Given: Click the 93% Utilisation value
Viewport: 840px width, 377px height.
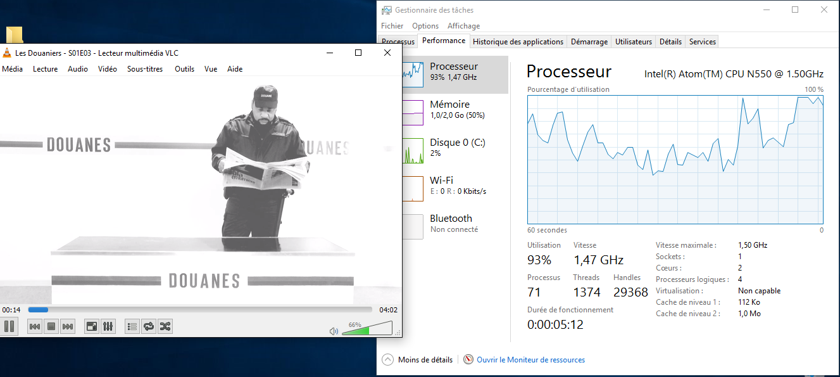Looking at the screenshot, I should click(x=539, y=260).
